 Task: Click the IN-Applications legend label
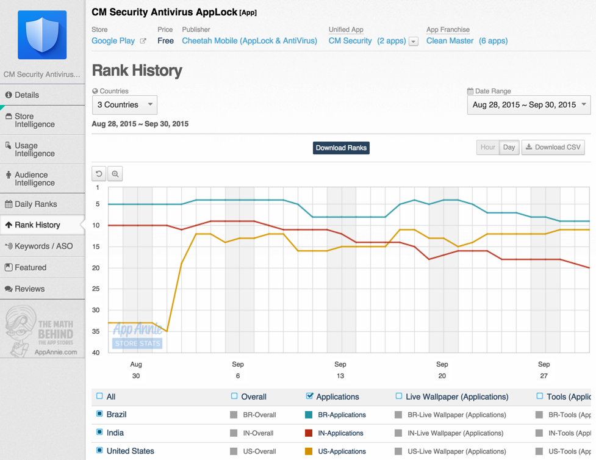(x=340, y=433)
